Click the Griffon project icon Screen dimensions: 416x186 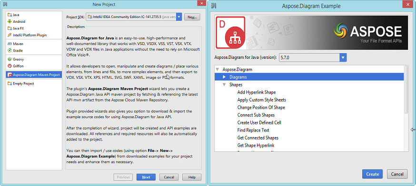pos(10,66)
